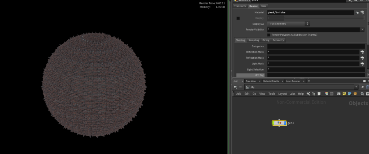
Task: Open node chooser for Refraction Mask
Action: click(362, 58)
